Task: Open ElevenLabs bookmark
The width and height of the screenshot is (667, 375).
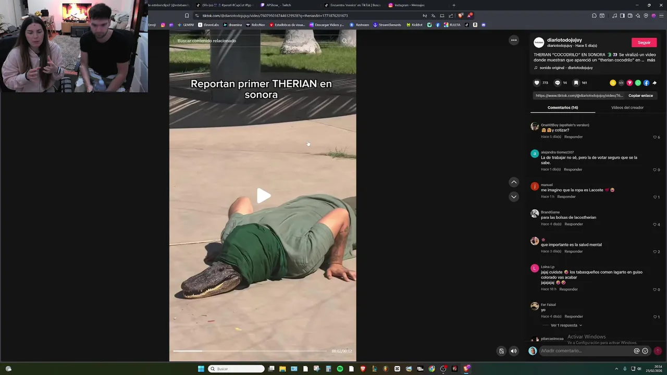Action: (208, 25)
